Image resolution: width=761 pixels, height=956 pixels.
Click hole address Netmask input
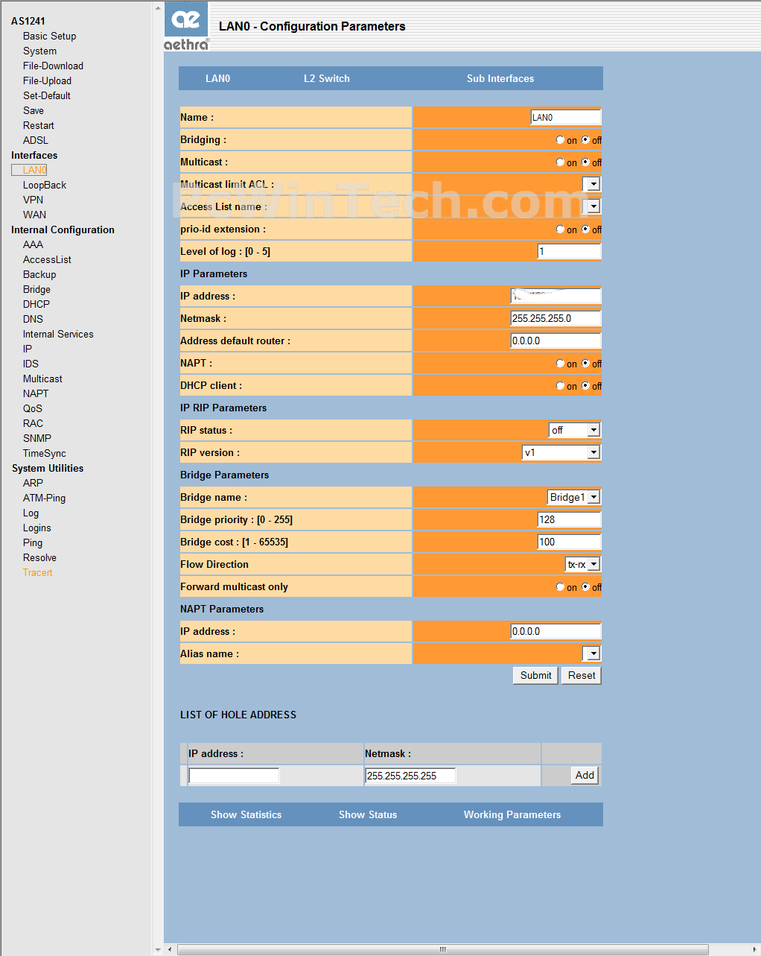click(410, 776)
